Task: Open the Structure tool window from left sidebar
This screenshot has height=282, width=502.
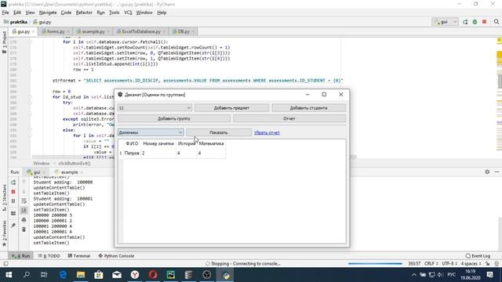Action: [x=4, y=197]
